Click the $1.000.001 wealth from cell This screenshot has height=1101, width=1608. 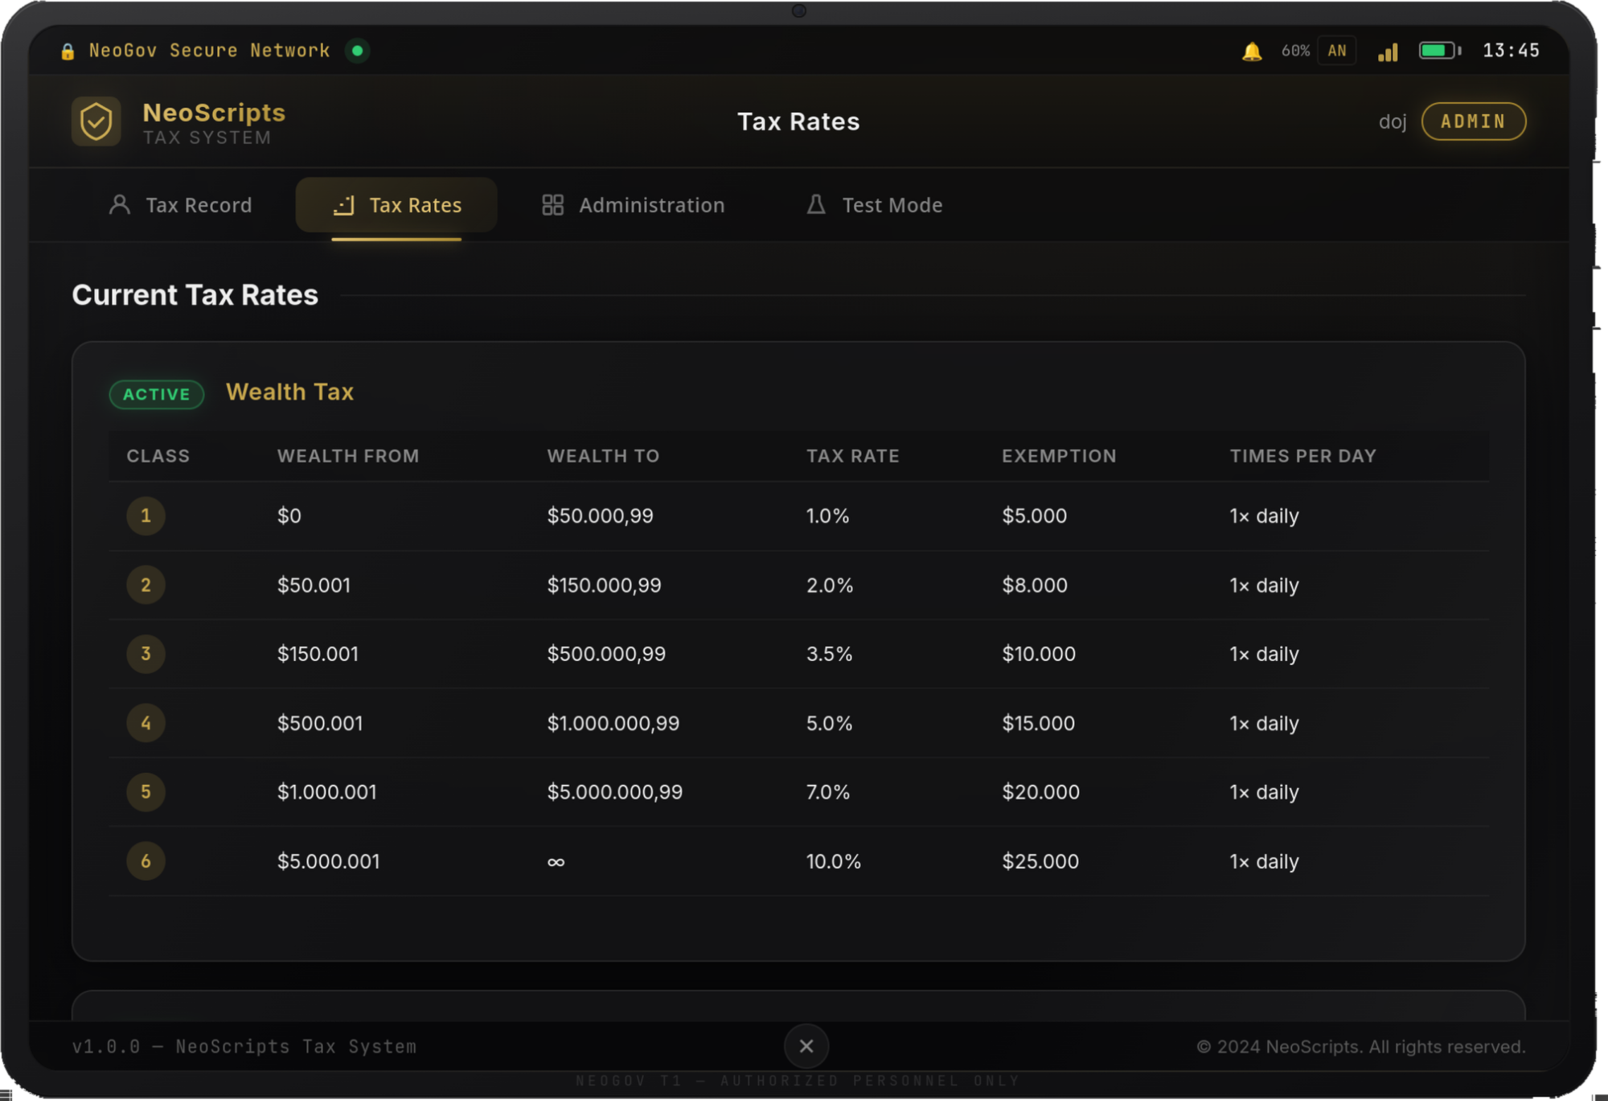pos(326,791)
